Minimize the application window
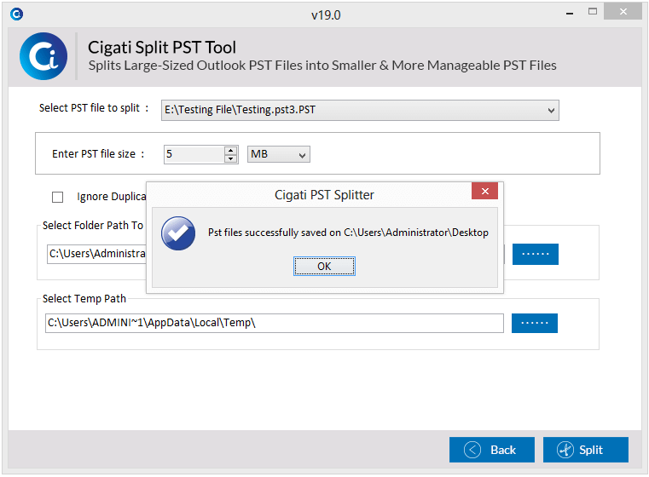649x477 pixels. coord(570,13)
